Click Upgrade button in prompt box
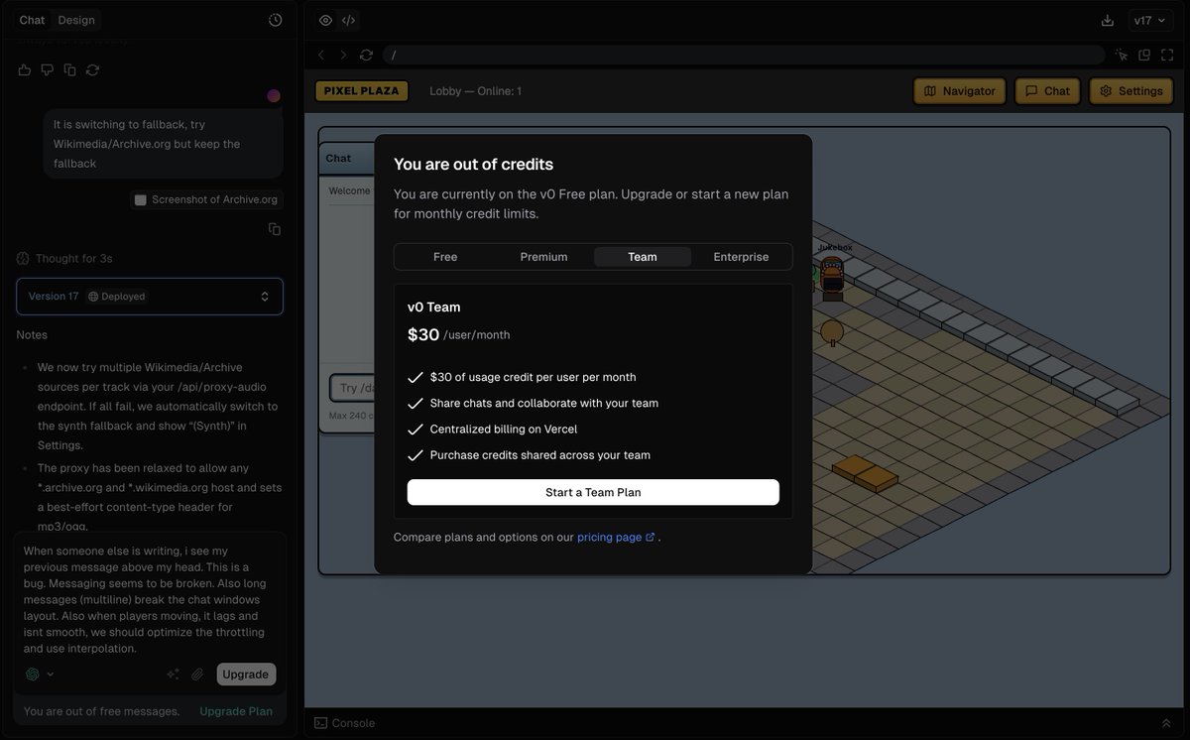The image size is (1190, 740). pos(246,674)
